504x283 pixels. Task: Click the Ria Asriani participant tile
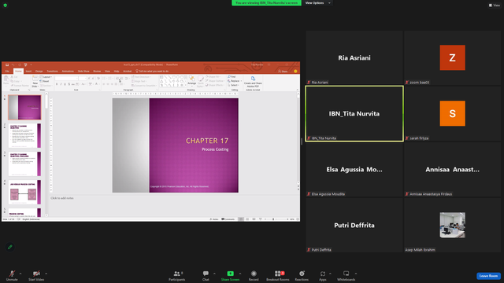(x=354, y=57)
